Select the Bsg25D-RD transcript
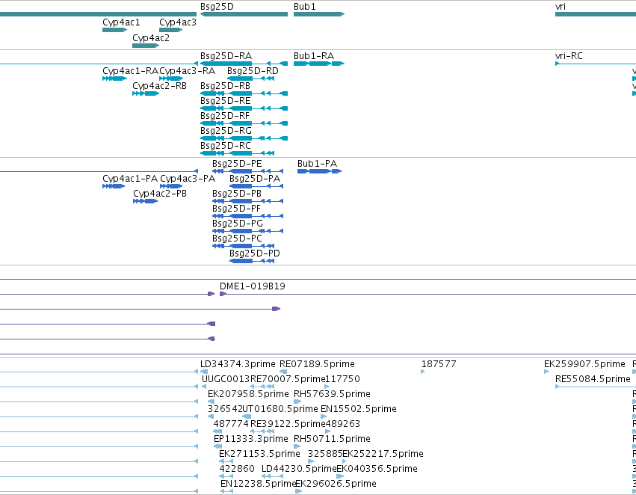636x495 pixels. [250, 79]
